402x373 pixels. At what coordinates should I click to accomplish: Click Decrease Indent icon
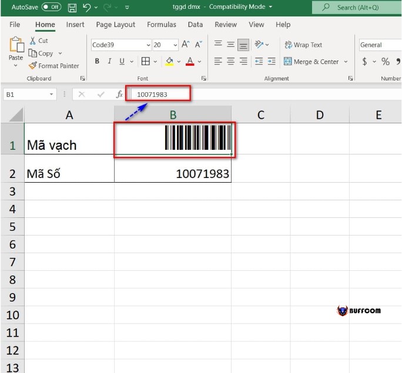tap(259, 61)
